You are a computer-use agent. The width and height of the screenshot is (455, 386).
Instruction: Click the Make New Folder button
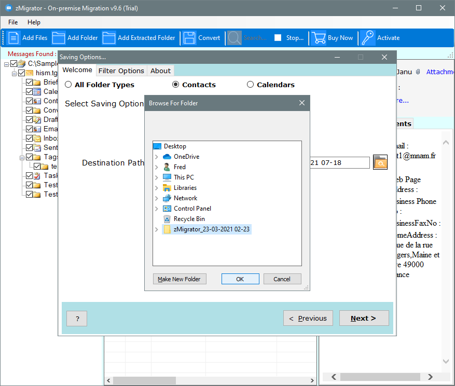pyautogui.click(x=180, y=279)
